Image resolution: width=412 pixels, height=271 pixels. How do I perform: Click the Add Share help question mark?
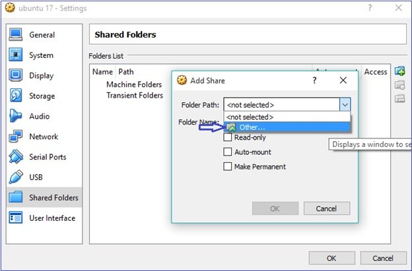click(x=314, y=80)
